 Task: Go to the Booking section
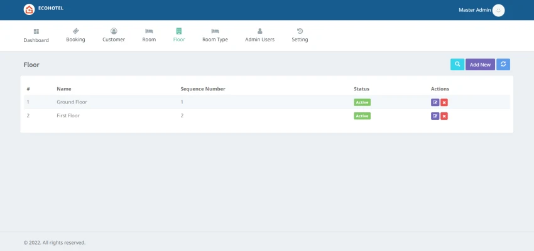pos(75,35)
